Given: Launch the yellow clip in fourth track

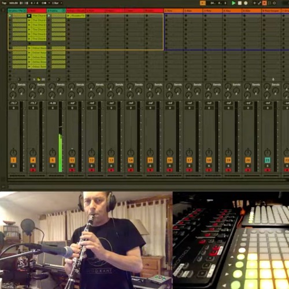Looking at the screenshot, I should [68, 16].
